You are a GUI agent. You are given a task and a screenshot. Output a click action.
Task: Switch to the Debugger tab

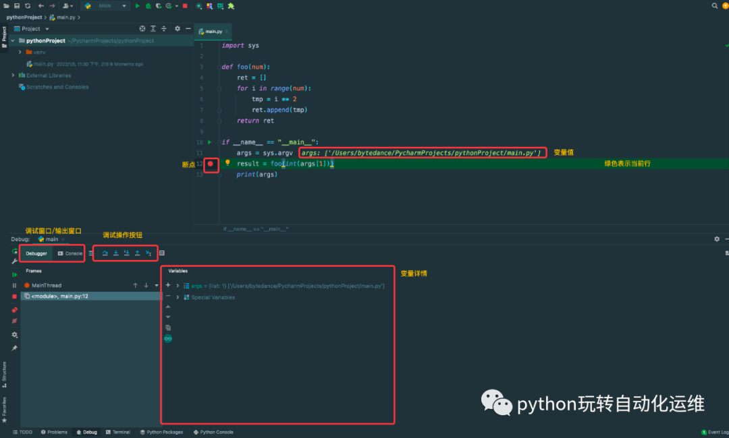coord(36,253)
